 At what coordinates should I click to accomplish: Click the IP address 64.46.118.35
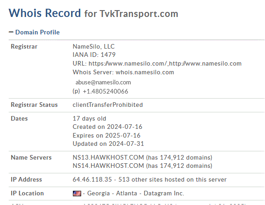pyautogui.click(x=92, y=179)
